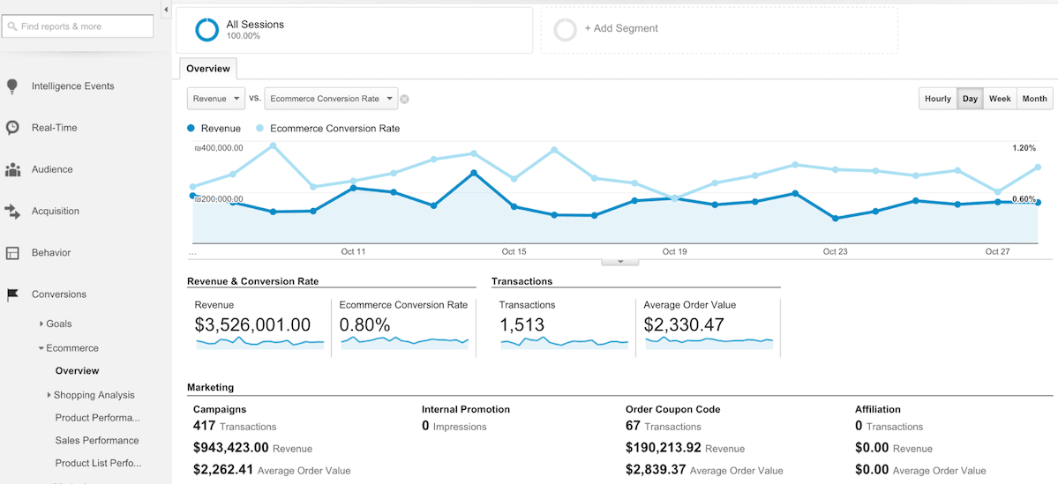Collapse the left sidebar arrow
The width and height of the screenshot is (1058, 484).
(x=166, y=9)
